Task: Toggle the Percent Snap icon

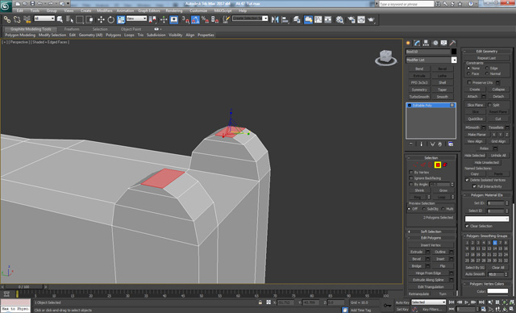Action: pyautogui.click(x=205, y=19)
